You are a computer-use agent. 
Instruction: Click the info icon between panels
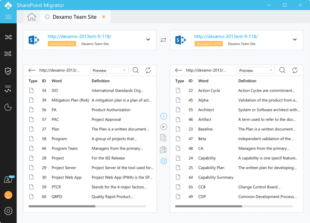(163, 116)
